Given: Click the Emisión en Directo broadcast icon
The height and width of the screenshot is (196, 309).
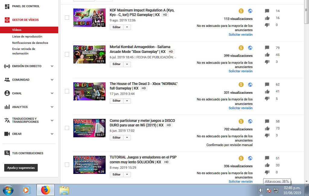Looking at the screenshot, I should pyautogui.click(x=7, y=66).
